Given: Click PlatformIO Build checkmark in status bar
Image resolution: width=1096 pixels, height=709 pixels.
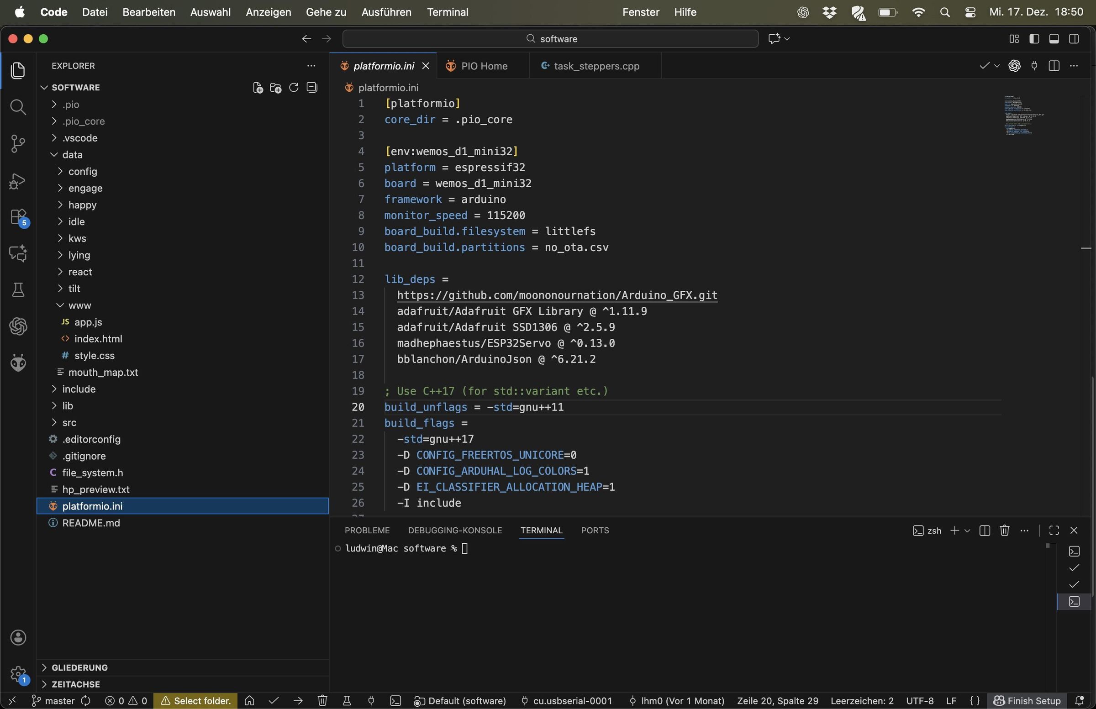Looking at the screenshot, I should click(274, 701).
